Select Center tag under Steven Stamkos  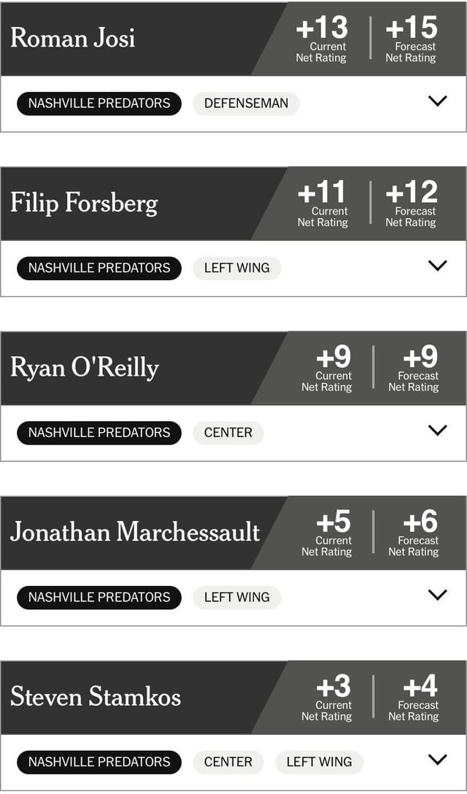[228, 762]
